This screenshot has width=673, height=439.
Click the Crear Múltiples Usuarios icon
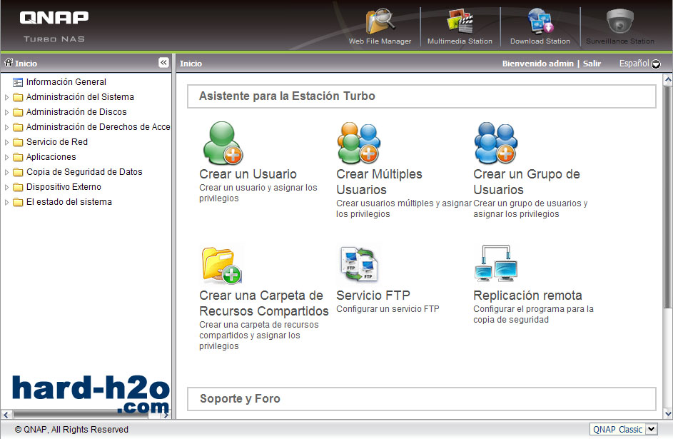click(359, 143)
